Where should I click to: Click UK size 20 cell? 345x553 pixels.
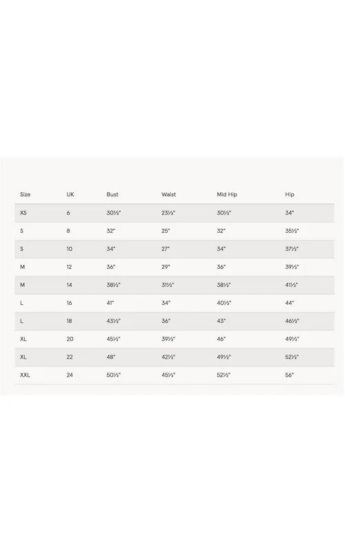(x=70, y=339)
